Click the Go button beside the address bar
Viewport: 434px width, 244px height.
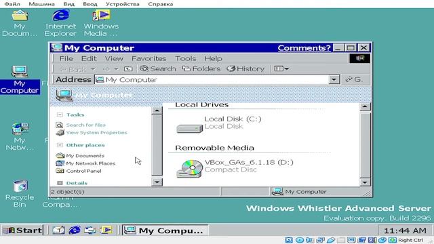(x=354, y=80)
